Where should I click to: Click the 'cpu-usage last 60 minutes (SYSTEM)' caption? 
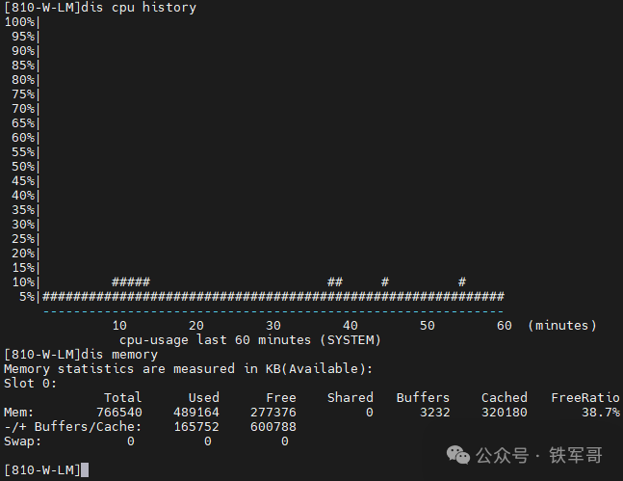click(249, 340)
